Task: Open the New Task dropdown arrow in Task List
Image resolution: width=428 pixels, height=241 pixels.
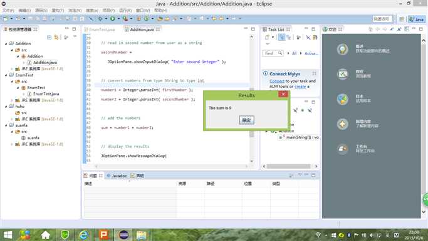Action: point(273,37)
